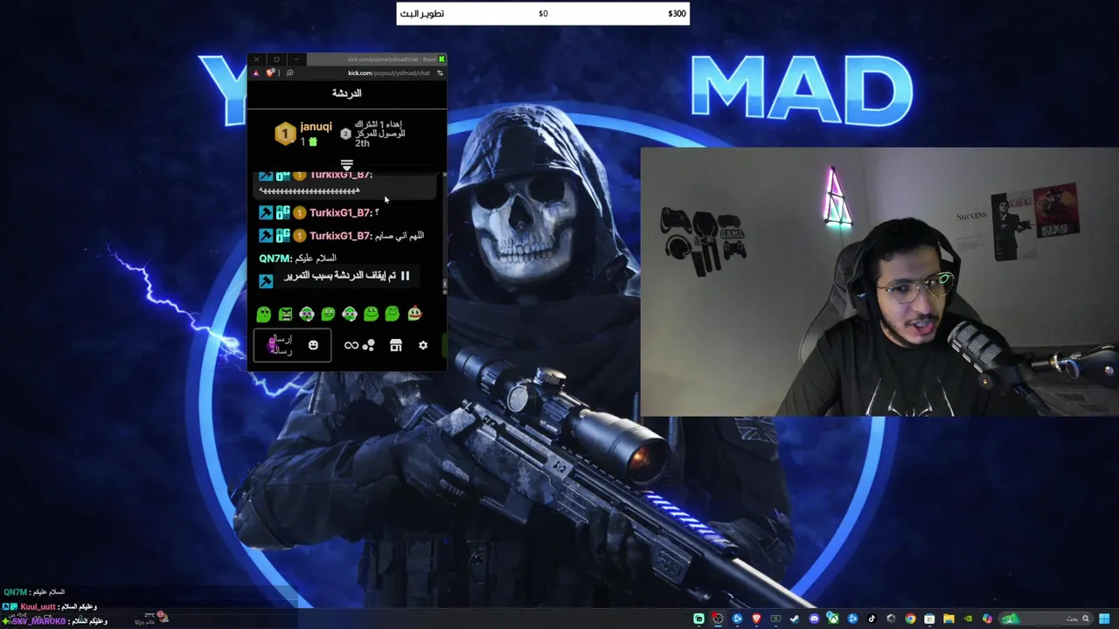Open the emoji picker smiley button

tap(313, 345)
